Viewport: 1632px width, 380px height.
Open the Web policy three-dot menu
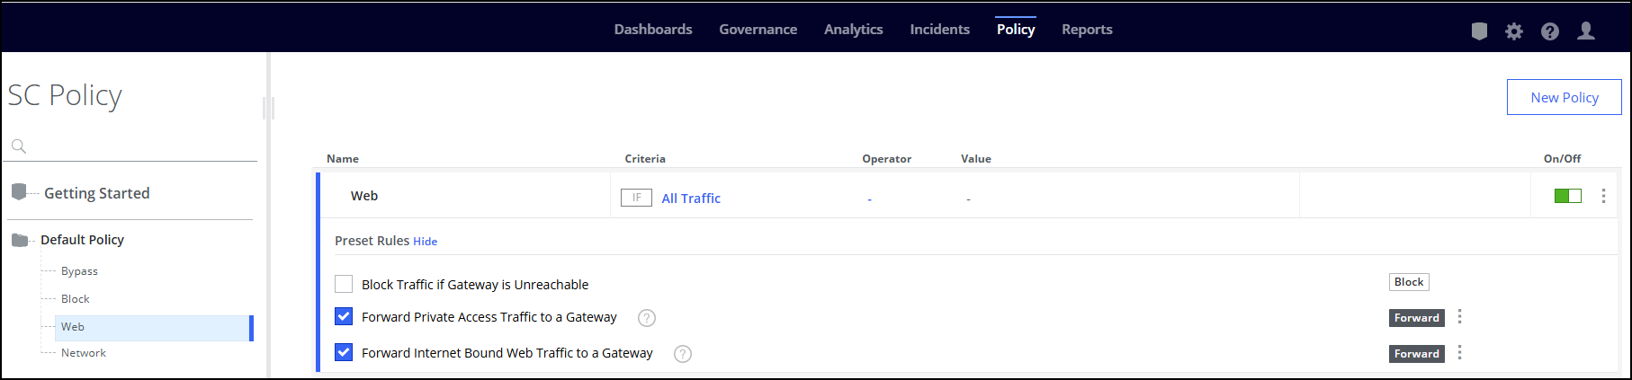tap(1603, 196)
